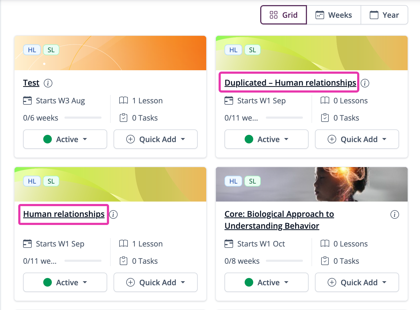Click book icon next to 1 Lesson in Test

coord(124,100)
